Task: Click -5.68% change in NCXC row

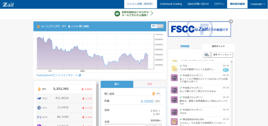Action: click(87, 117)
